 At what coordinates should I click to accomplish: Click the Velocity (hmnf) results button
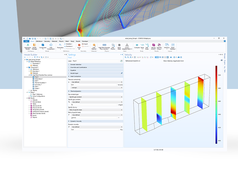[x=153, y=46]
